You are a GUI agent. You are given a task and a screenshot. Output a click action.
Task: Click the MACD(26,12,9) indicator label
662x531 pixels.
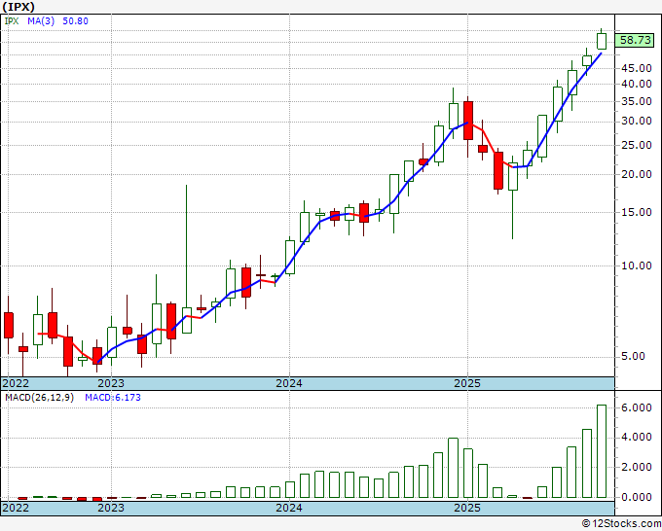click(39, 398)
